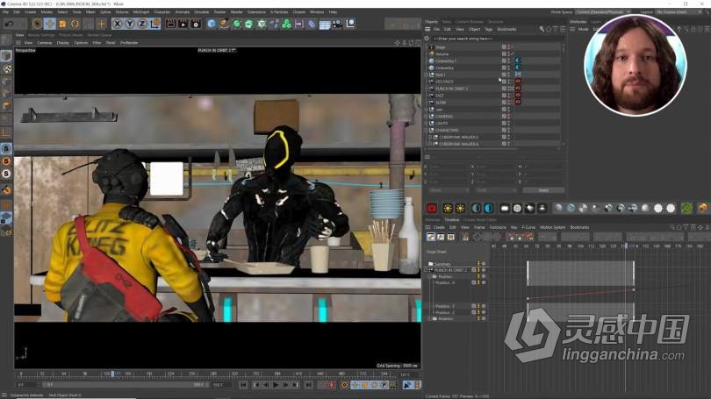Go to end of animation
Screen dimensions: 711x399
point(308,385)
